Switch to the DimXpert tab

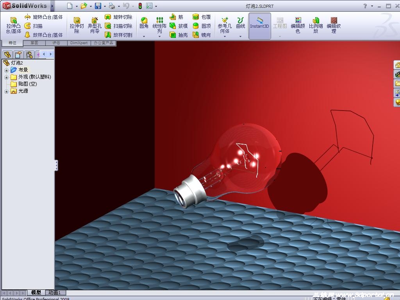click(79, 43)
